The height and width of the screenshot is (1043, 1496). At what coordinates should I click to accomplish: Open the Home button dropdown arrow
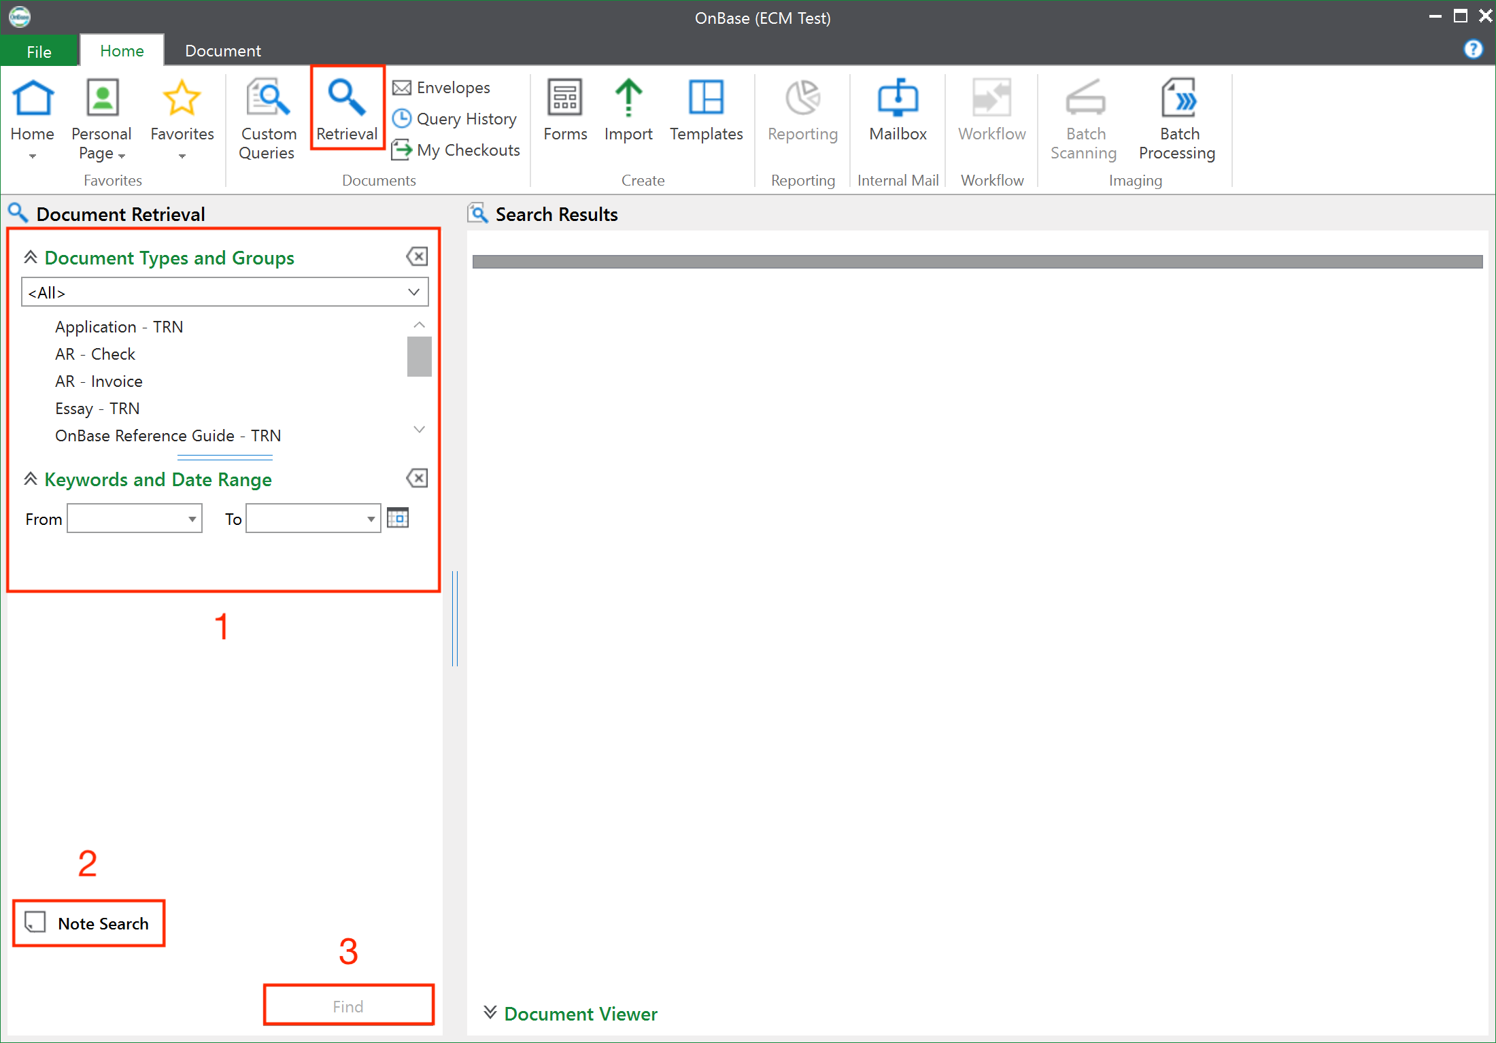(x=33, y=156)
